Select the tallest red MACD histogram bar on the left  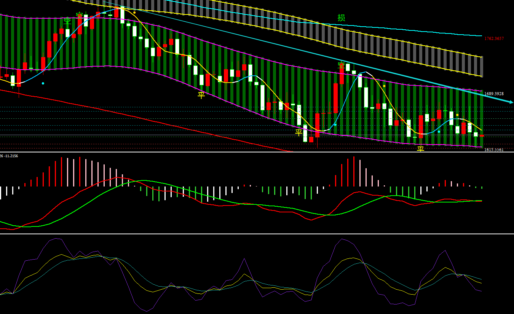point(61,172)
